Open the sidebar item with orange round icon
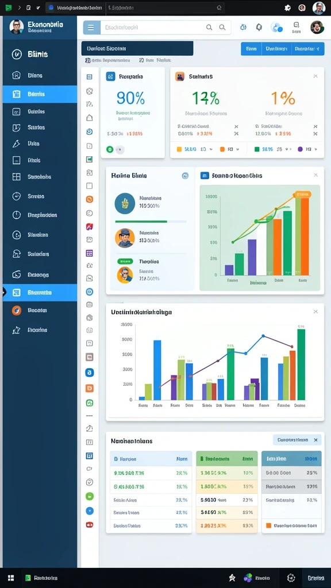Image resolution: width=331 pixels, height=588 pixels. [40, 311]
